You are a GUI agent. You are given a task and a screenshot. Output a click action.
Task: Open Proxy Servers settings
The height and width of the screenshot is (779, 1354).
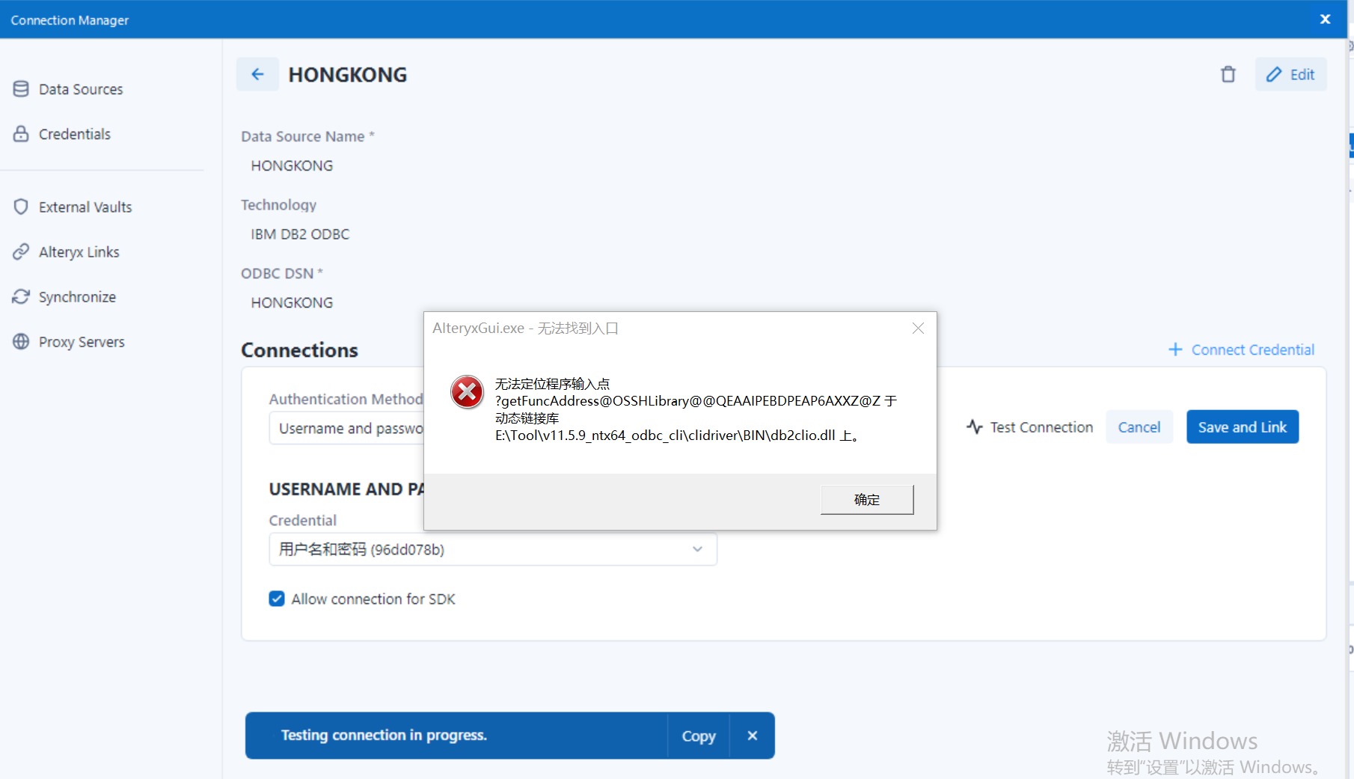pyautogui.click(x=82, y=341)
